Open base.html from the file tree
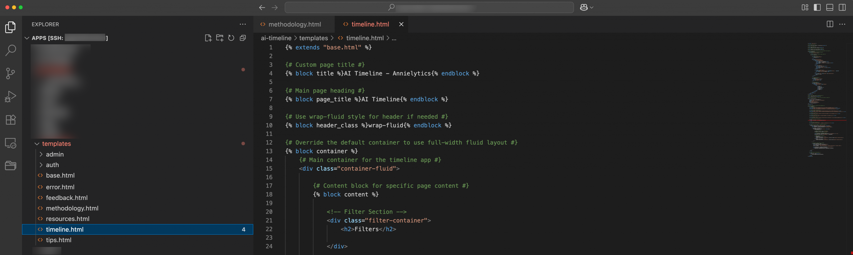The width and height of the screenshot is (853, 255). [60, 176]
